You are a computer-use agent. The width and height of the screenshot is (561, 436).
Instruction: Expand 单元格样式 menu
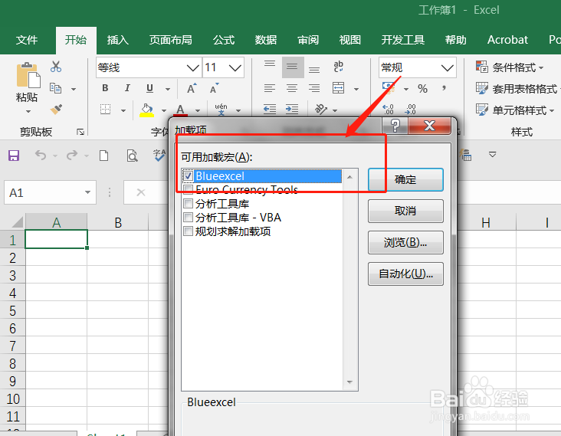515,110
